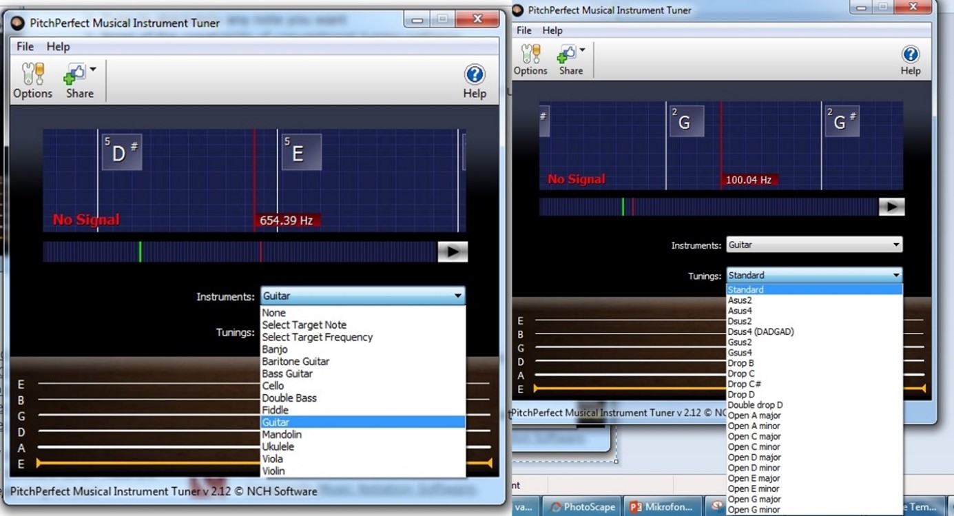The width and height of the screenshot is (954, 516).
Task: Click Options icon in the right window
Action: [x=530, y=59]
